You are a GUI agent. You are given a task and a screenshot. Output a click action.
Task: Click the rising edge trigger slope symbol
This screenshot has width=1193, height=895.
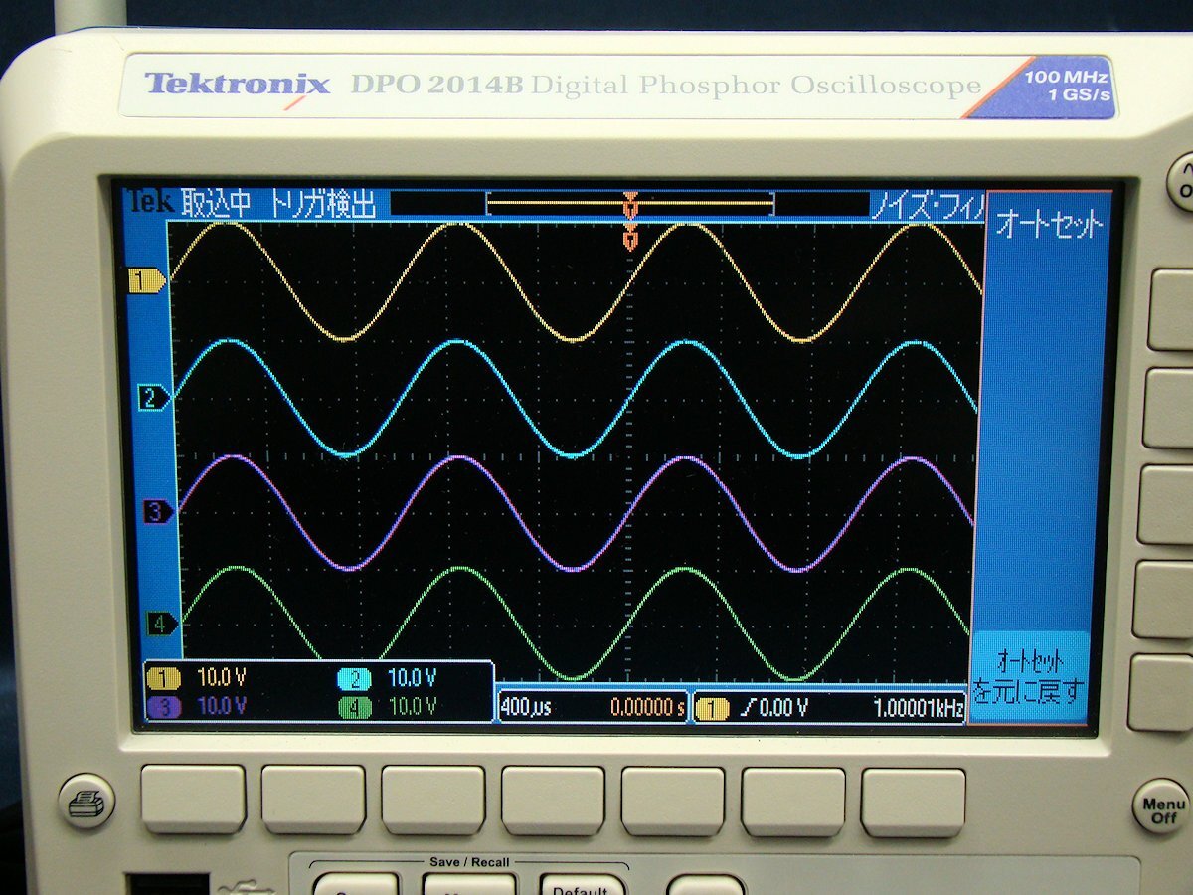click(748, 708)
